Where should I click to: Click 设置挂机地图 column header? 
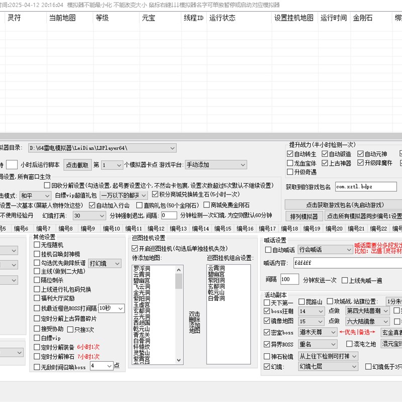click(x=294, y=18)
